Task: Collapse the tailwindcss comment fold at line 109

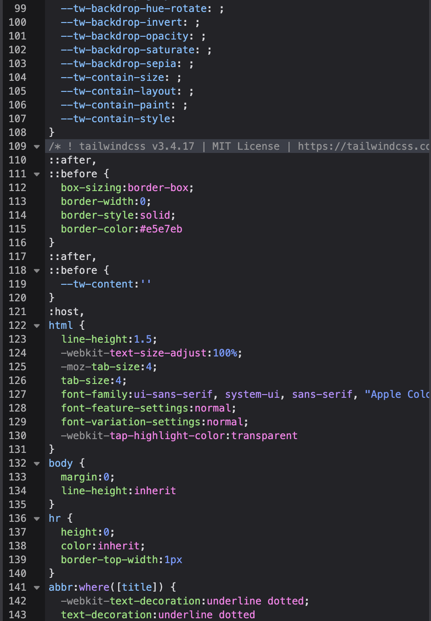Action: coord(37,147)
